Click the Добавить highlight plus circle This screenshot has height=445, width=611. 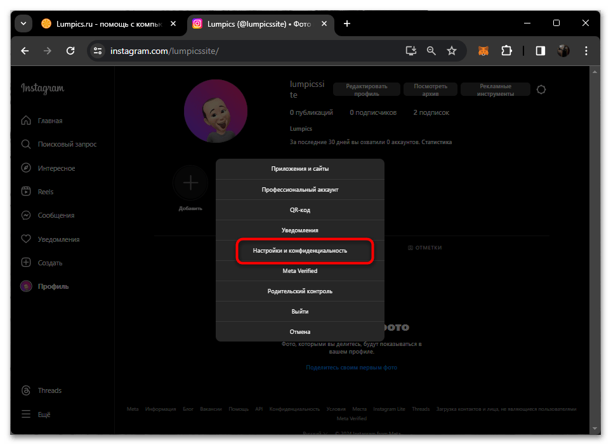(190, 183)
